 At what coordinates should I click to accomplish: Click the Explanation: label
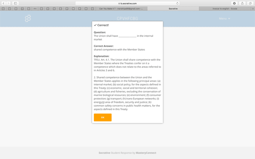click(x=102, y=56)
